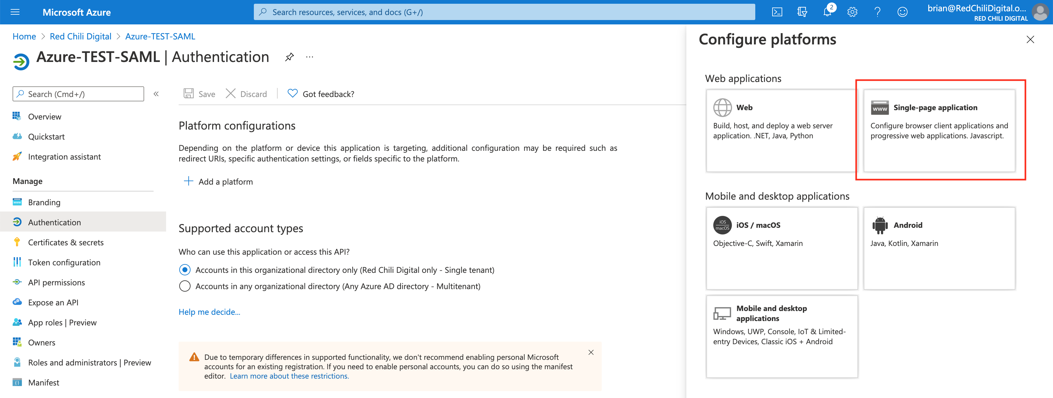The height and width of the screenshot is (398, 1053).
Task: Click the left menu Search box
Action: coord(78,94)
